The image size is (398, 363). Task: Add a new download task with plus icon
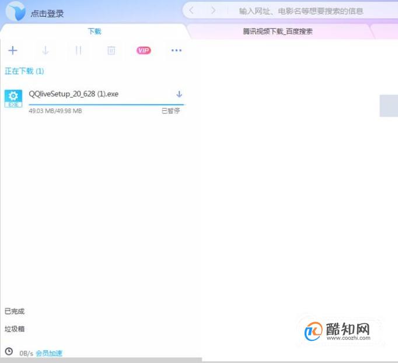(x=13, y=50)
